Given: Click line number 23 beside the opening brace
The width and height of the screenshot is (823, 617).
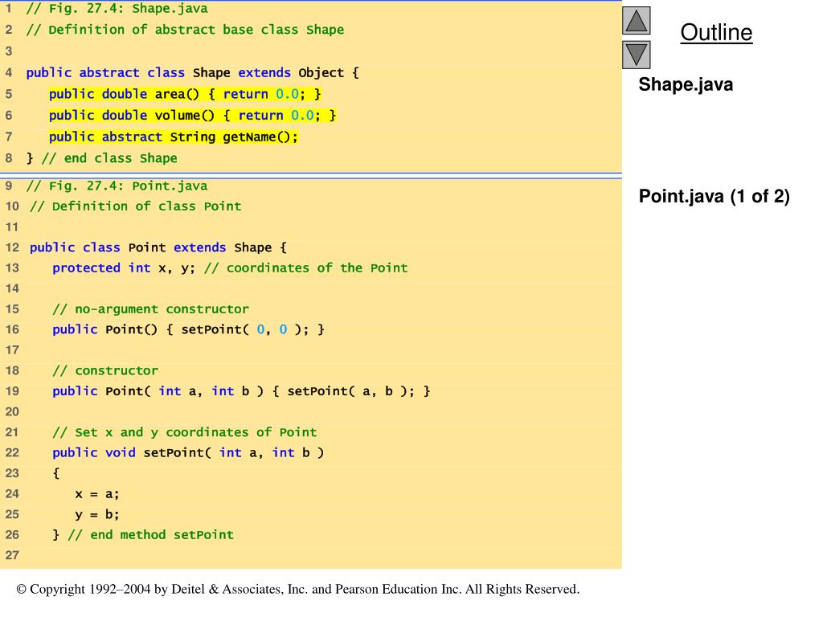Looking at the screenshot, I should (x=12, y=473).
